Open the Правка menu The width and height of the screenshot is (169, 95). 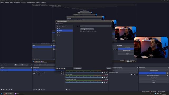coord(7,2)
